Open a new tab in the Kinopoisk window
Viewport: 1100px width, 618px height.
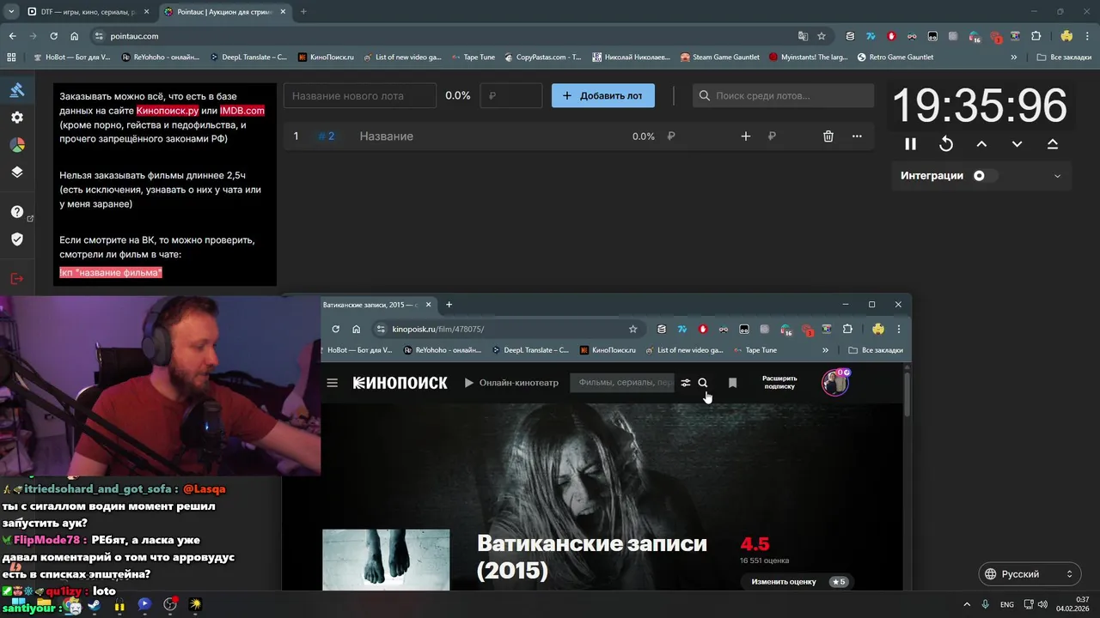(x=449, y=304)
